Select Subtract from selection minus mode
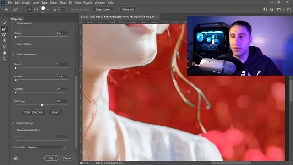293x165 pixels. [x=36, y=9]
